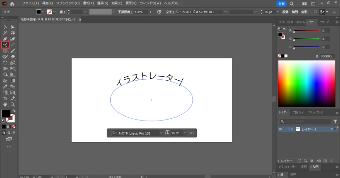Adjust the B blue color slider

pyautogui.click(x=306, y=47)
